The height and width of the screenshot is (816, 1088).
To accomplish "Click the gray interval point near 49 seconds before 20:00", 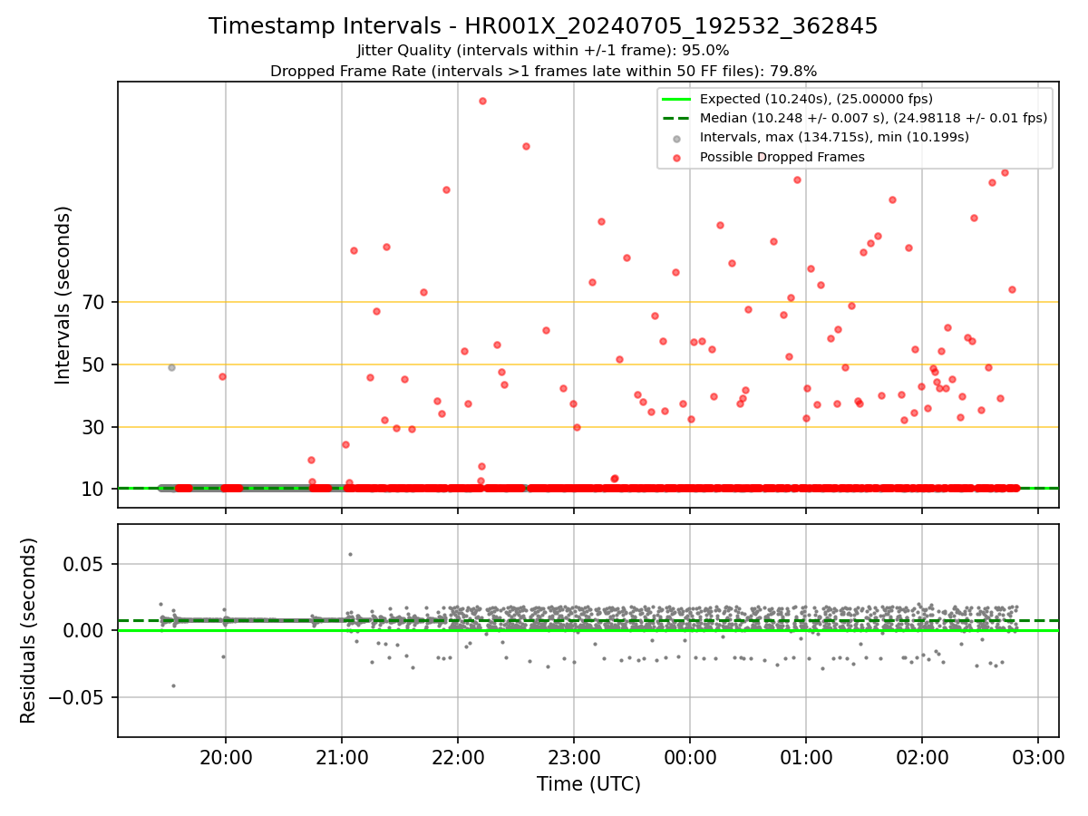I will coord(171,367).
